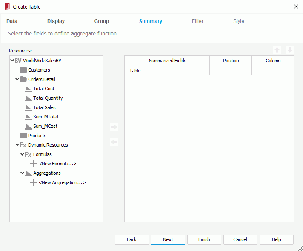The width and height of the screenshot is (303, 251).
Task: Select the Formulas label in tree
Action: [x=42, y=154]
